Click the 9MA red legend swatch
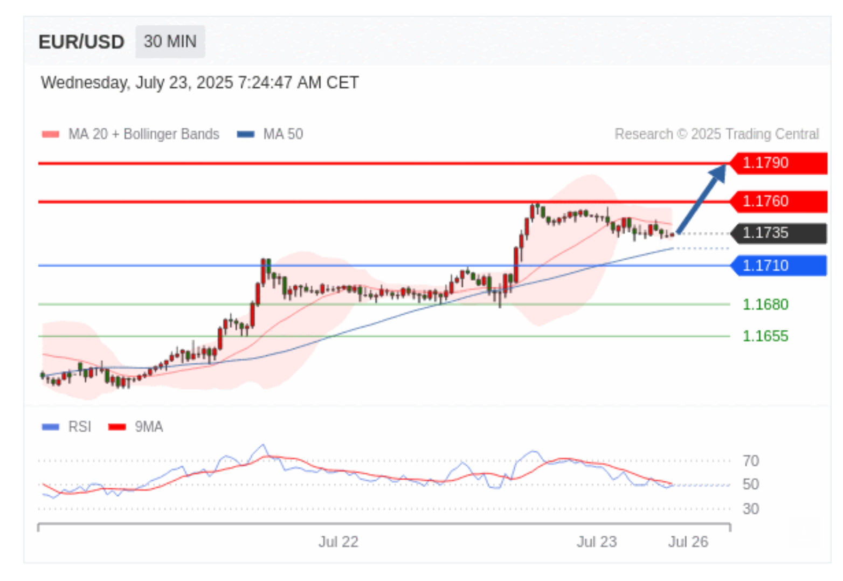 [117, 427]
